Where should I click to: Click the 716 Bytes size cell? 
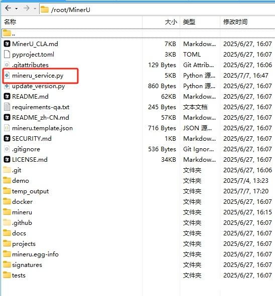(162, 128)
